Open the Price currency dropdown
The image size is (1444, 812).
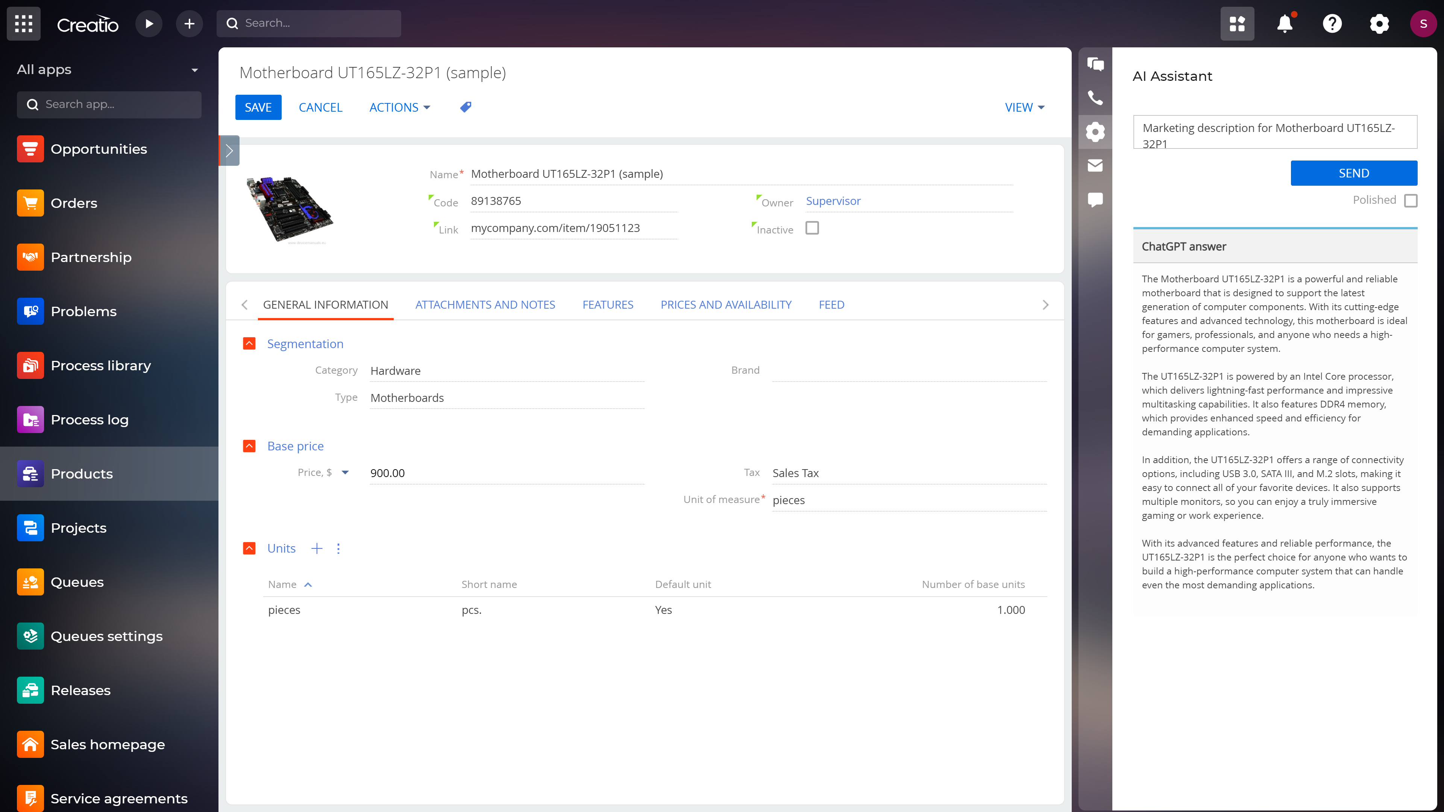tap(345, 473)
